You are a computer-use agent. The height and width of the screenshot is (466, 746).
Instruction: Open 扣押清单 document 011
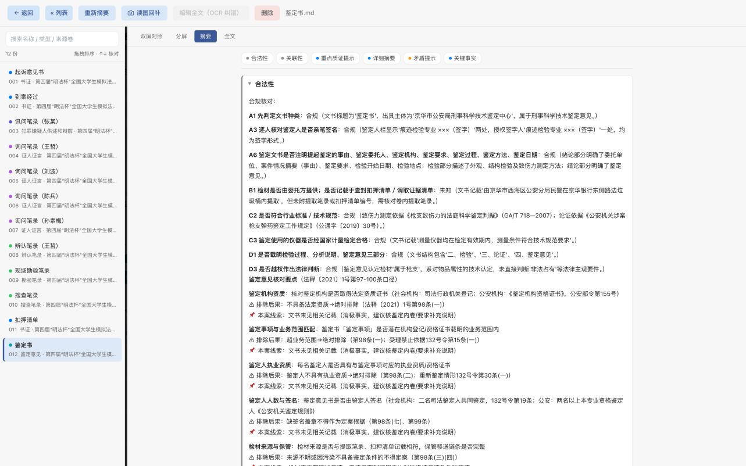coord(62,324)
